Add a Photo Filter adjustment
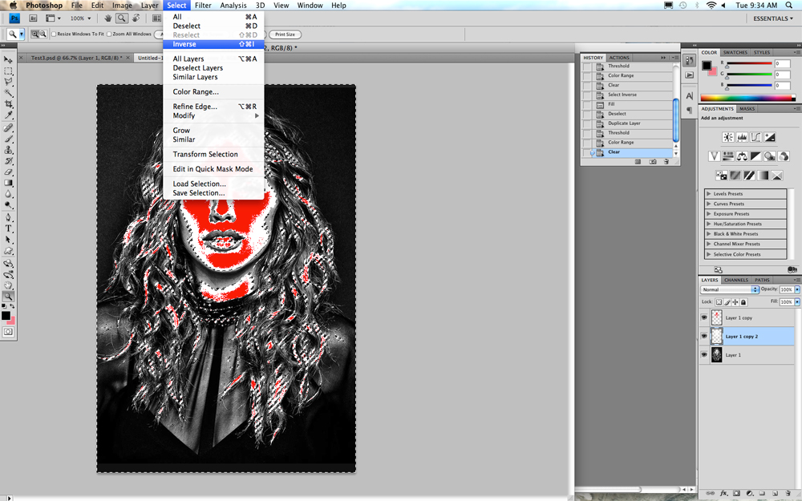The width and height of the screenshot is (802, 501). [769, 156]
